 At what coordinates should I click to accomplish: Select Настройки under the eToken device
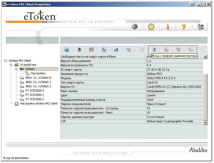tap(38, 73)
